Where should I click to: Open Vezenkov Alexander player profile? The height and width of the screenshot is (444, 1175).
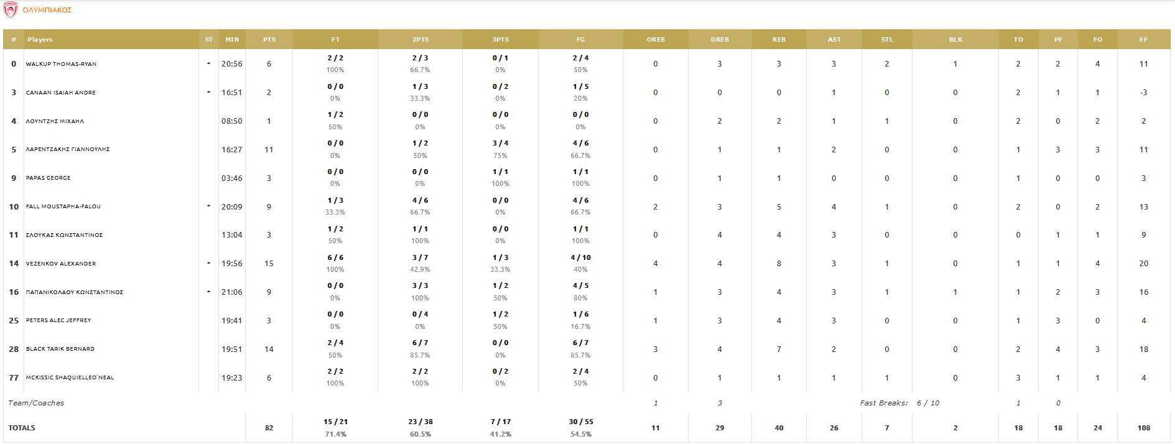pos(60,264)
